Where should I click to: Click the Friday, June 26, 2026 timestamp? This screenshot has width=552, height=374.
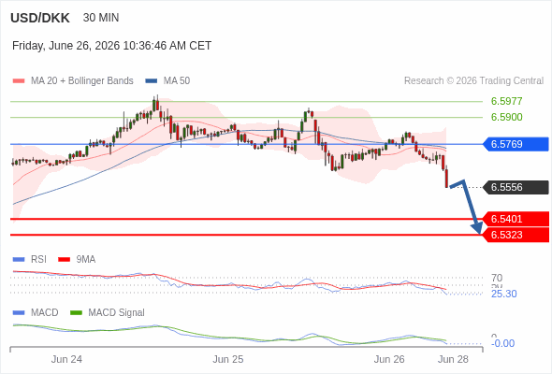click(x=111, y=46)
